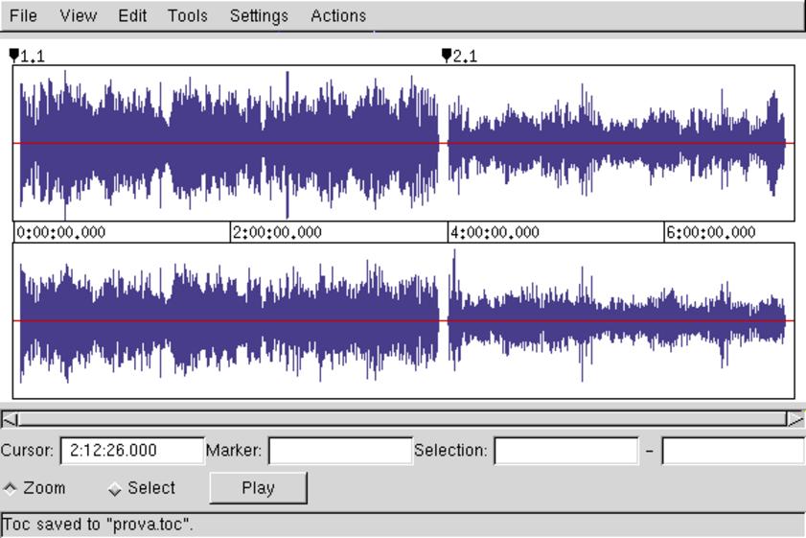The width and height of the screenshot is (806, 538).
Task: Click lower channel waveform near 2:00:00
Action: [x=232, y=321]
